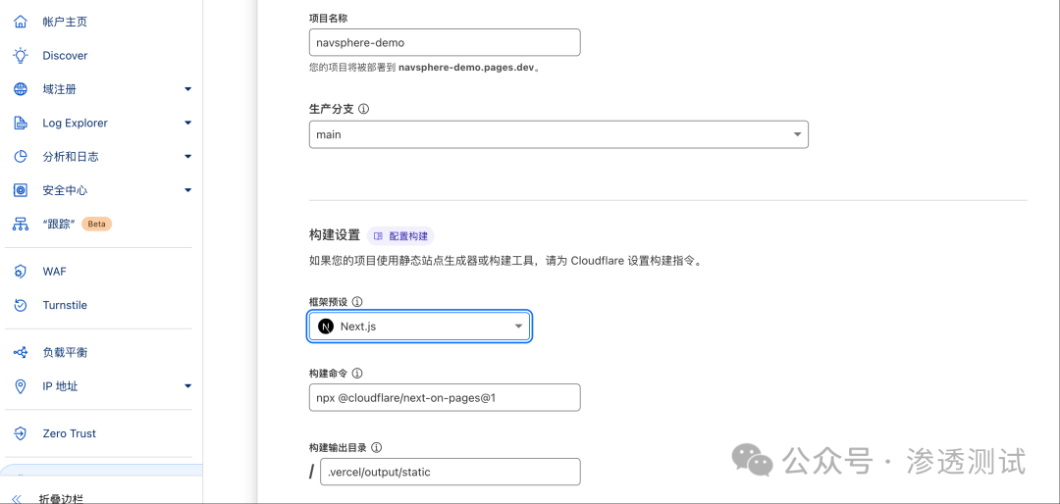Screen dimensions: 1060x504
Task: Click the 负载平衡 nodes icon
Action: point(21,353)
